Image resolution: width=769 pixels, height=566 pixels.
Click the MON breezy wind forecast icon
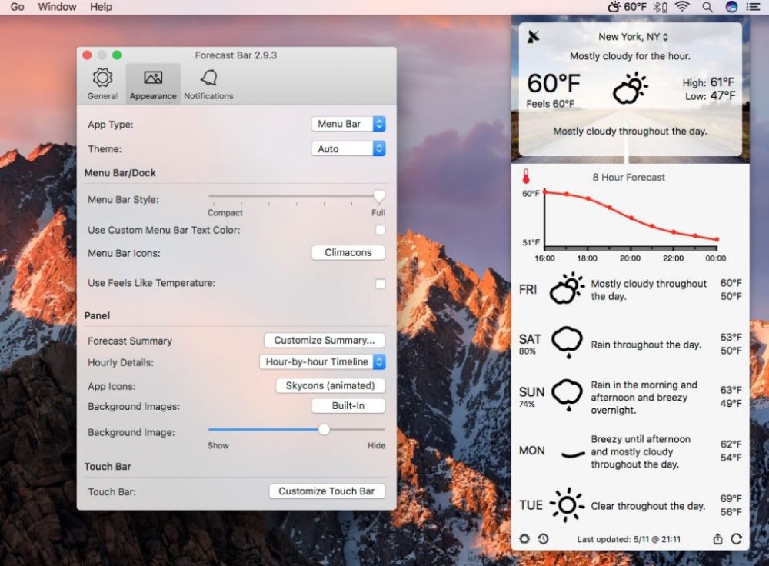click(573, 454)
